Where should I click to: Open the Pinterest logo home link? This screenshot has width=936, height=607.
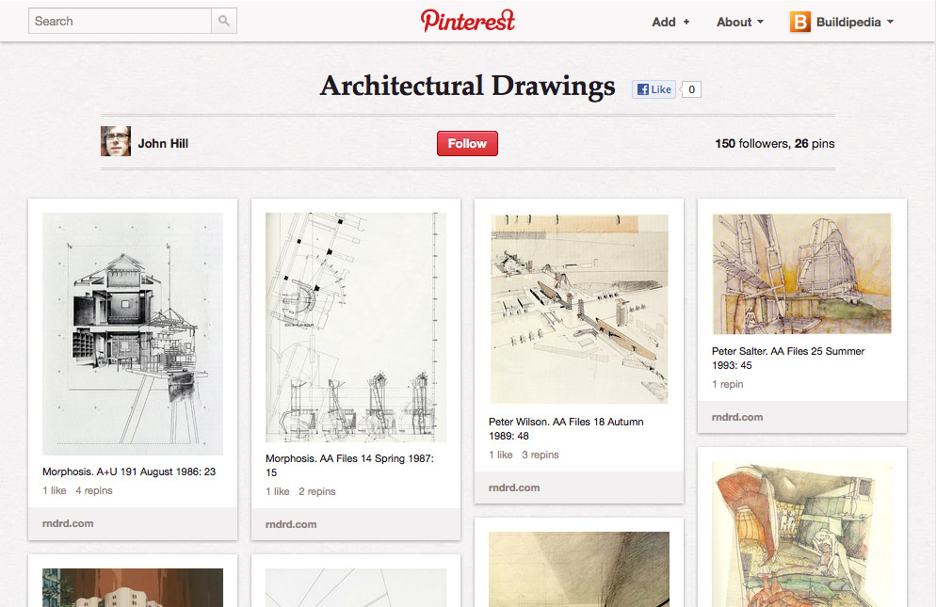point(467,21)
